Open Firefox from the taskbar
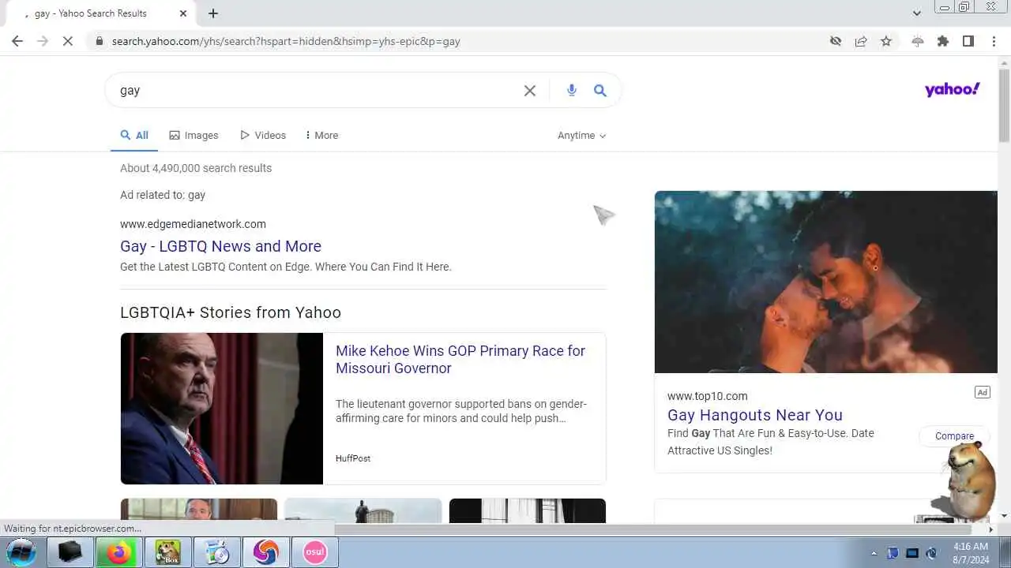1011x568 pixels. [x=119, y=552]
